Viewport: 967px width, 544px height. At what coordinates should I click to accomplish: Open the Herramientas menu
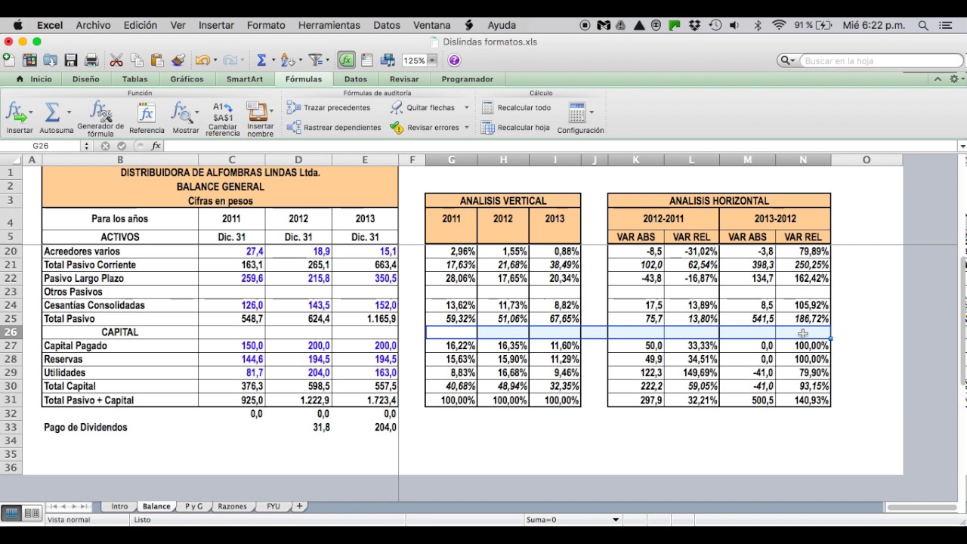pos(329,25)
